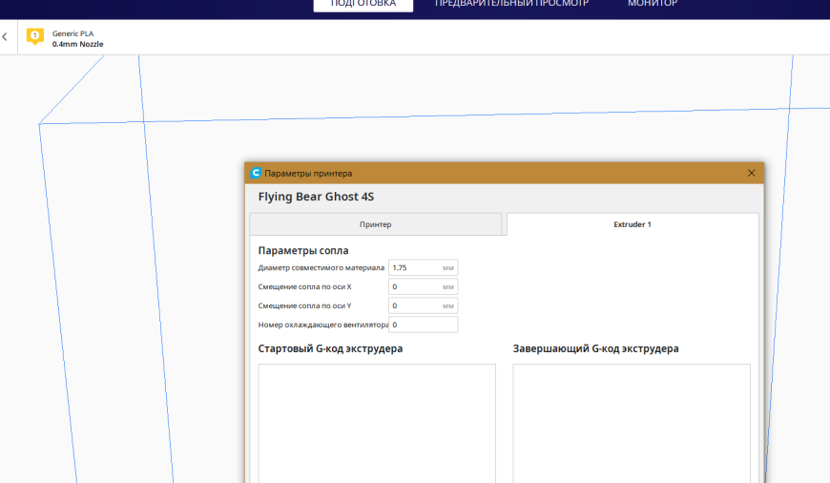
Task: Select the Extruder 1 tab
Action: [633, 224]
